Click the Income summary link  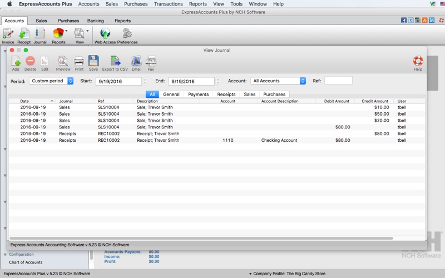(x=112, y=256)
